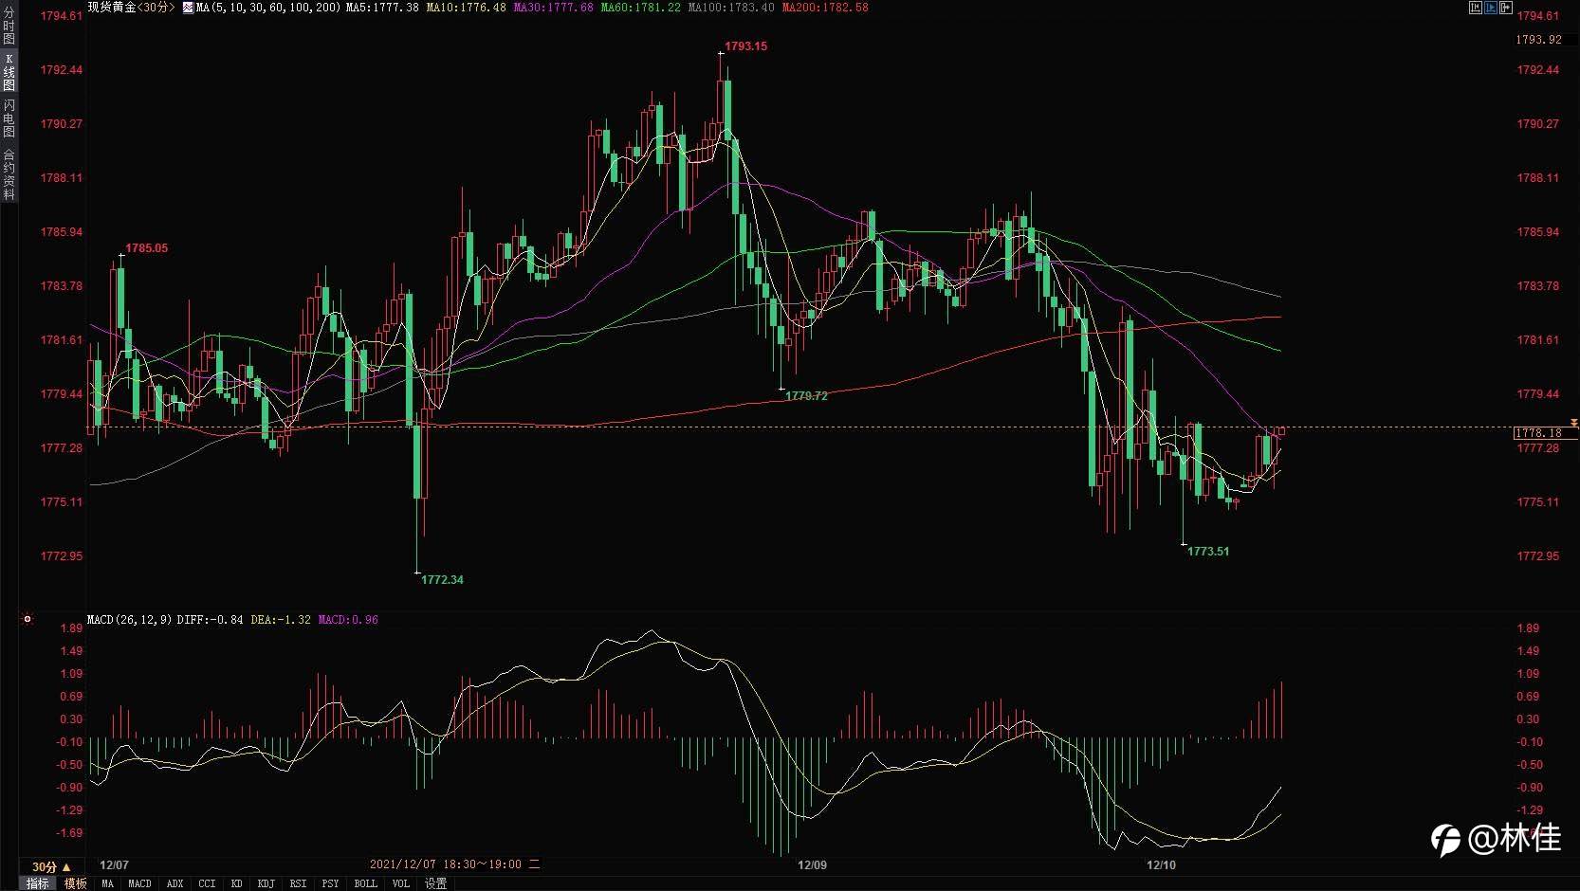Choose the ADX indicator button

175,883
